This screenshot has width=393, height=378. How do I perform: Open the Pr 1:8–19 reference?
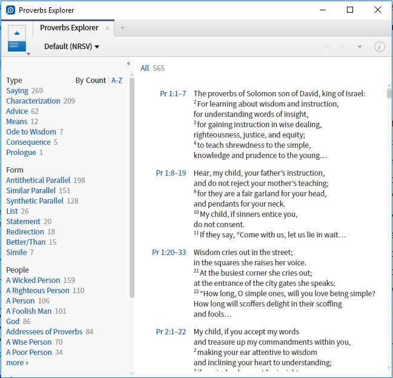pos(171,173)
